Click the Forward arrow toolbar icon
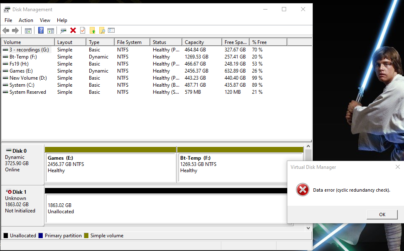 [x=15, y=31]
